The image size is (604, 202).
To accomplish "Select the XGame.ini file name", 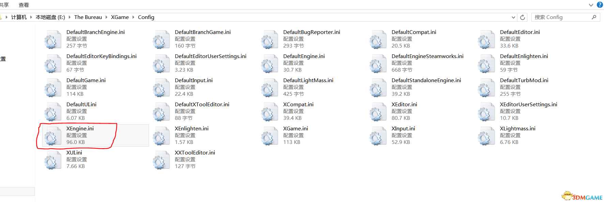I will [x=296, y=128].
